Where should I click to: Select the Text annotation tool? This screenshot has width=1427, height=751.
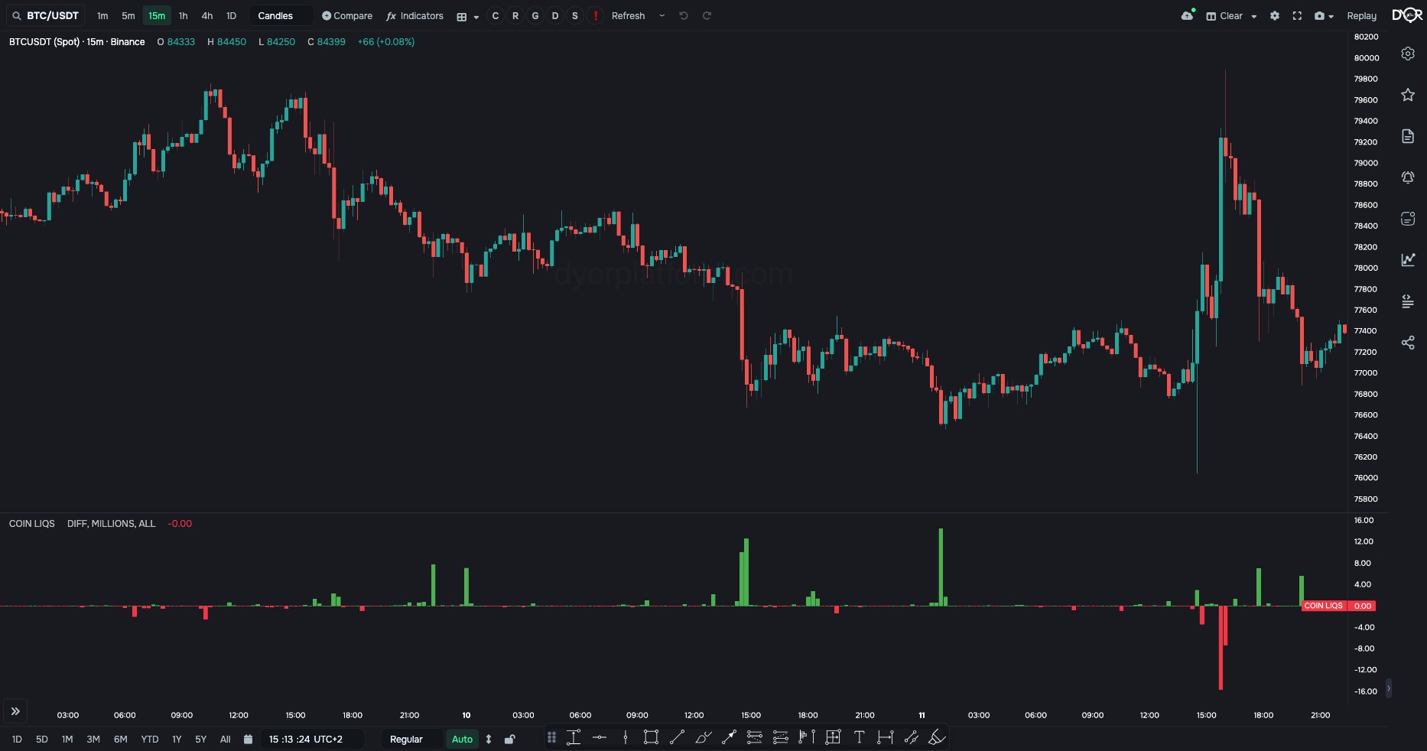[860, 737]
